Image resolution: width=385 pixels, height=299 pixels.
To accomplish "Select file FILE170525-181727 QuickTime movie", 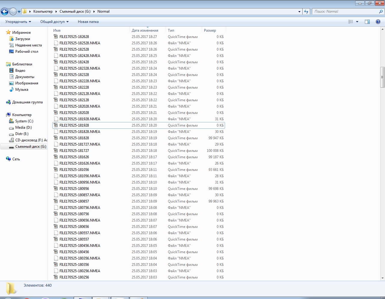I will tap(74, 151).
